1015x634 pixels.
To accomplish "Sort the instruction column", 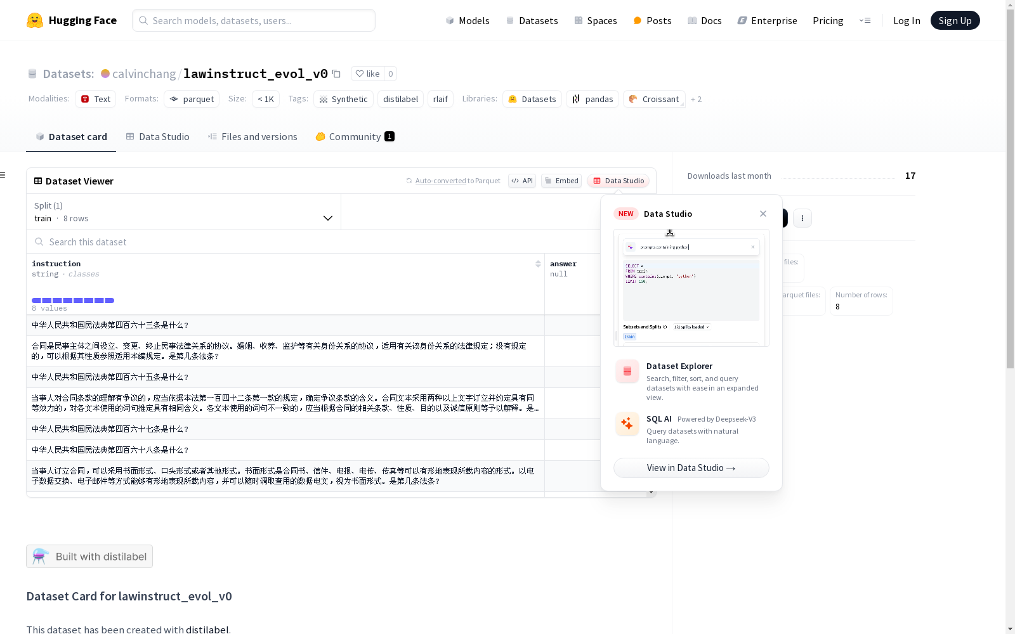I will click(x=538, y=264).
